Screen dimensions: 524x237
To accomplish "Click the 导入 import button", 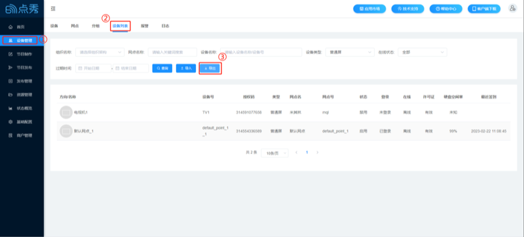I will click(x=186, y=68).
